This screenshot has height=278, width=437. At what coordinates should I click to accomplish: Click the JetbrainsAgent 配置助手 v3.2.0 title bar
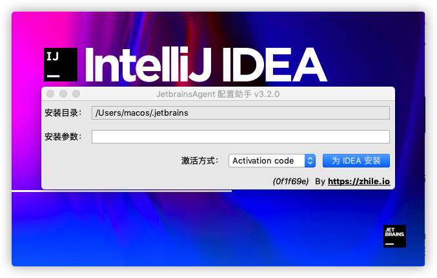[x=218, y=94]
